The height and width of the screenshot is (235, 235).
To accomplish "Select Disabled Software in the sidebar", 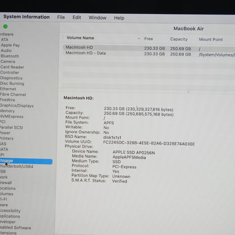I will click(15, 228).
